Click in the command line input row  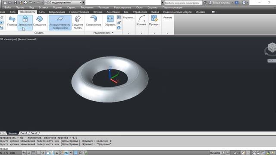pyautogui.click(x=138, y=149)
